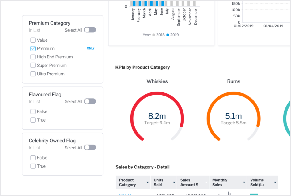Tick the High End Premium checkbox

click(x=33, y=57)
